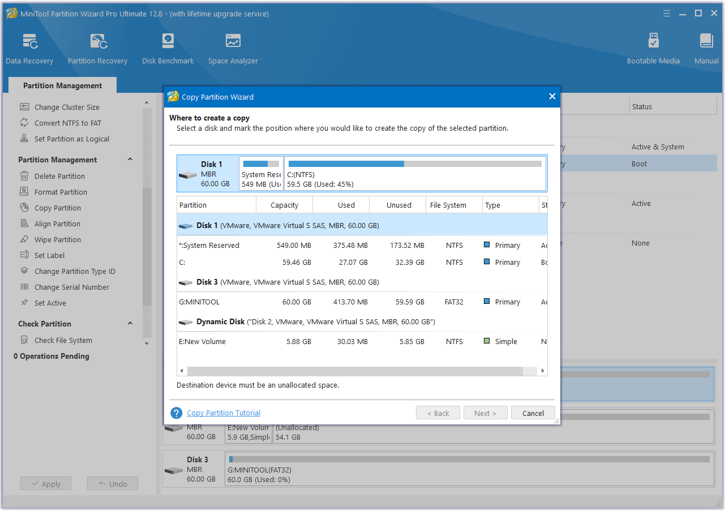The width and height of the screenshot is (725, 511).
Task: Click the Next button in wizard
Action: pos(485,413)
